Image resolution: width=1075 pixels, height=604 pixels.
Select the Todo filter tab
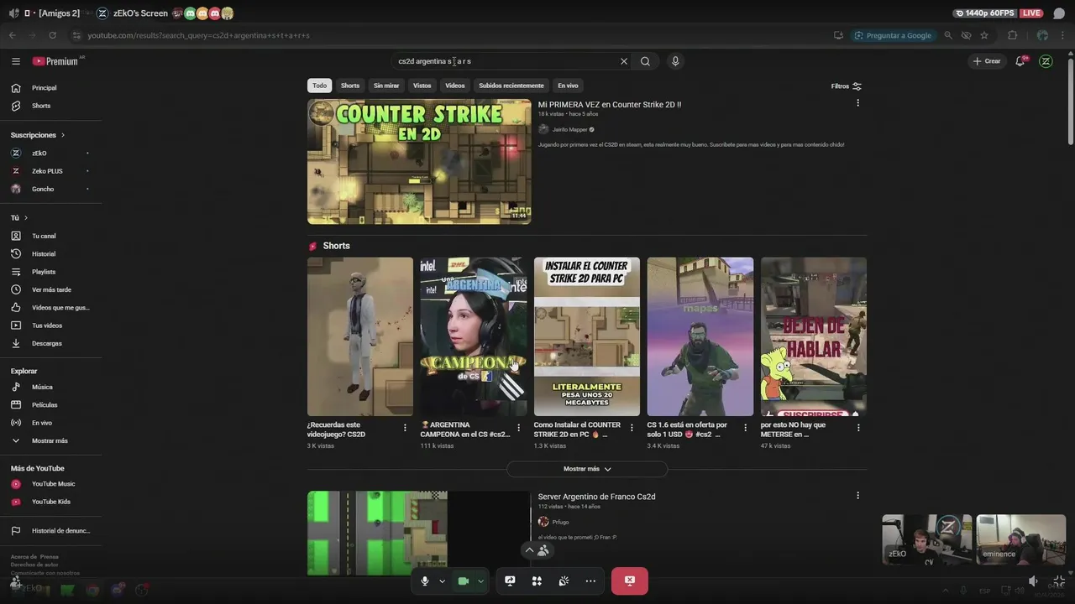pyautogui.click(x=320, y=86)
